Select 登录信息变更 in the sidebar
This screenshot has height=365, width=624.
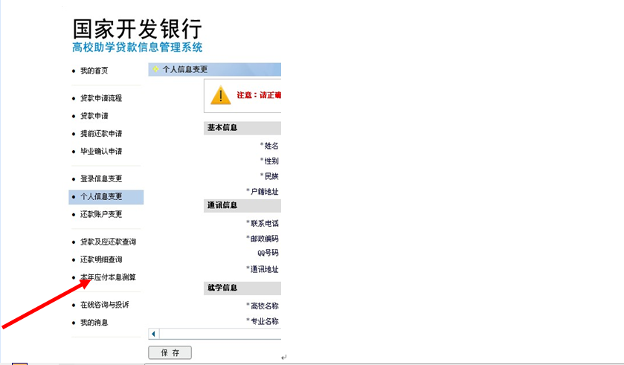click(x=100, y=179)
